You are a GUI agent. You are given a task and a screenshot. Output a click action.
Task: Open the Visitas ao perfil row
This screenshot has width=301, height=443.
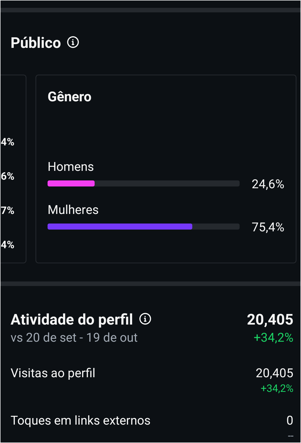(x=53, y=373)
